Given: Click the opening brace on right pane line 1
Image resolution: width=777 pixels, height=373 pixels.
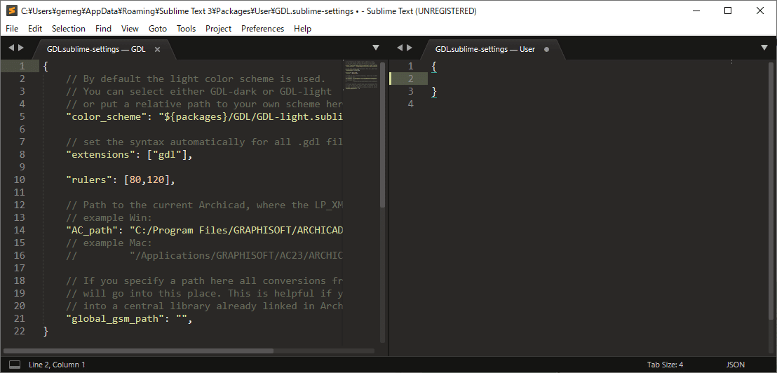Looking at the screenshot, I should [434, 66].
